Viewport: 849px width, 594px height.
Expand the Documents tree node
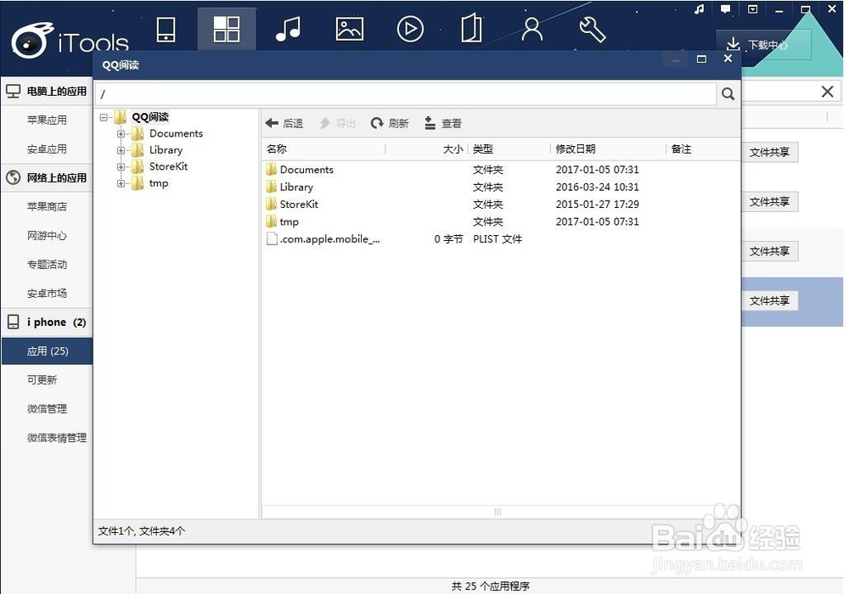coord(121,133)
